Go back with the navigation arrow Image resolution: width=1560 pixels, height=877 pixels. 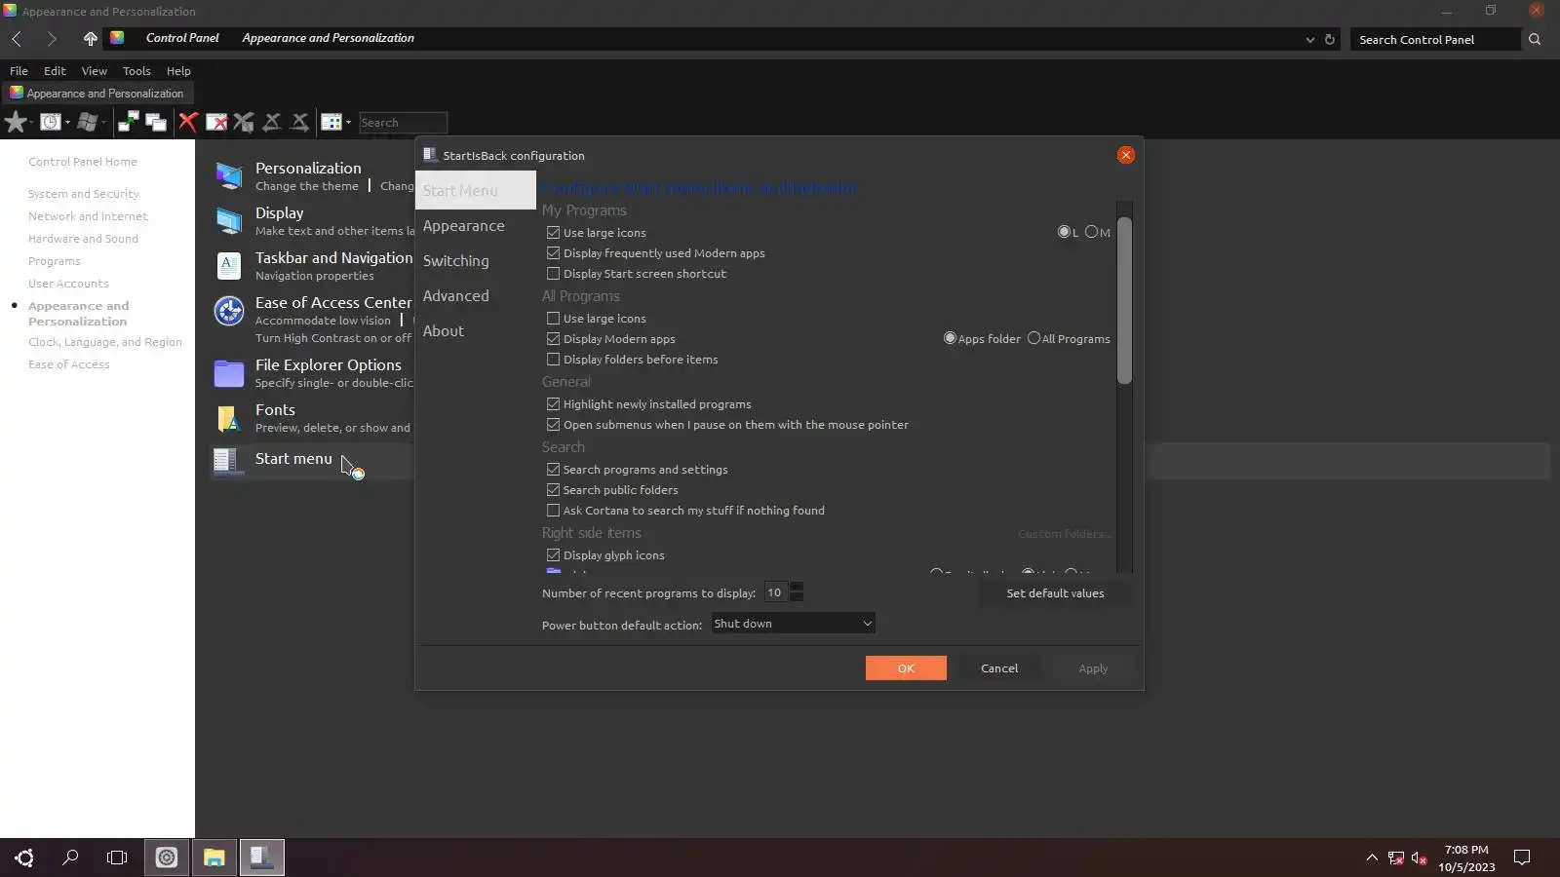click(x=17, y=39)
